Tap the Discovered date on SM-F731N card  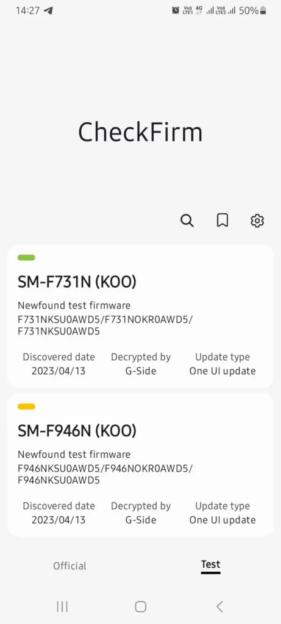59,364
